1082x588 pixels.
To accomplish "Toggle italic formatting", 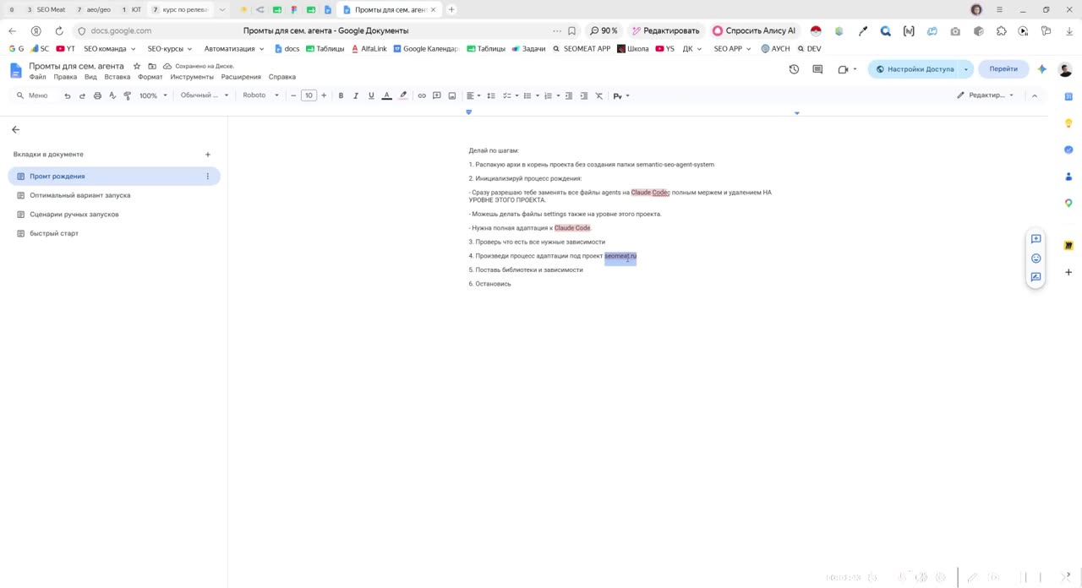I will [x=356, y=95].
